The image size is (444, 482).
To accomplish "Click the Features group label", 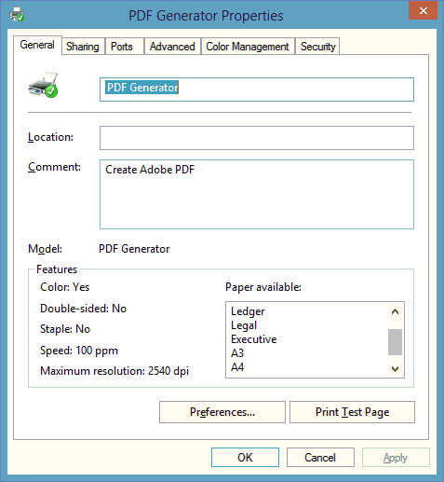I will (x=57, y=269).
